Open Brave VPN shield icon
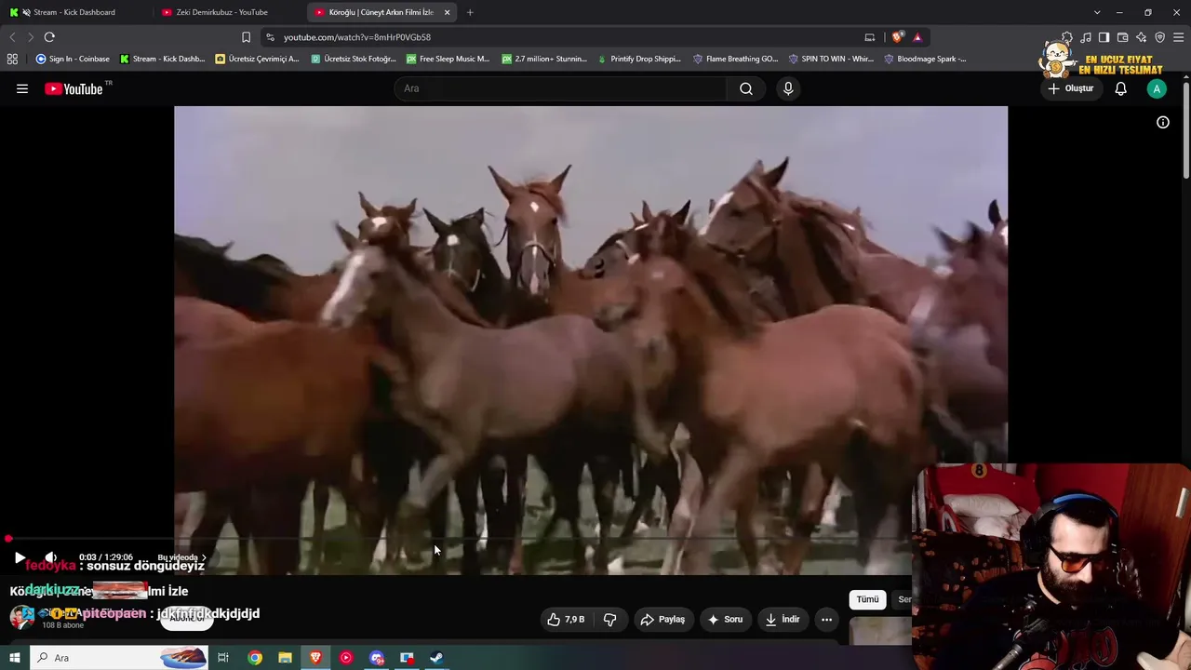 click(x=1160, y=37)
